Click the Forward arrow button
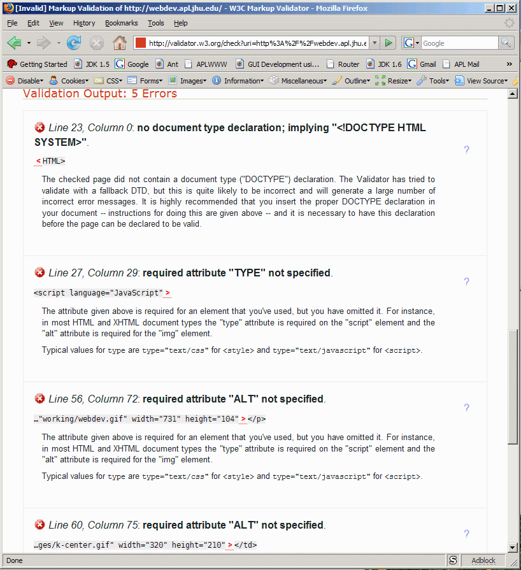Viewport: 521px width, 570px height. click(44, 43)
